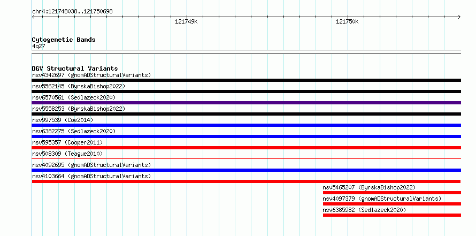Click the Cytogenetic Bands track title
This screenshot has height=236, width=476.
(64, 40)
